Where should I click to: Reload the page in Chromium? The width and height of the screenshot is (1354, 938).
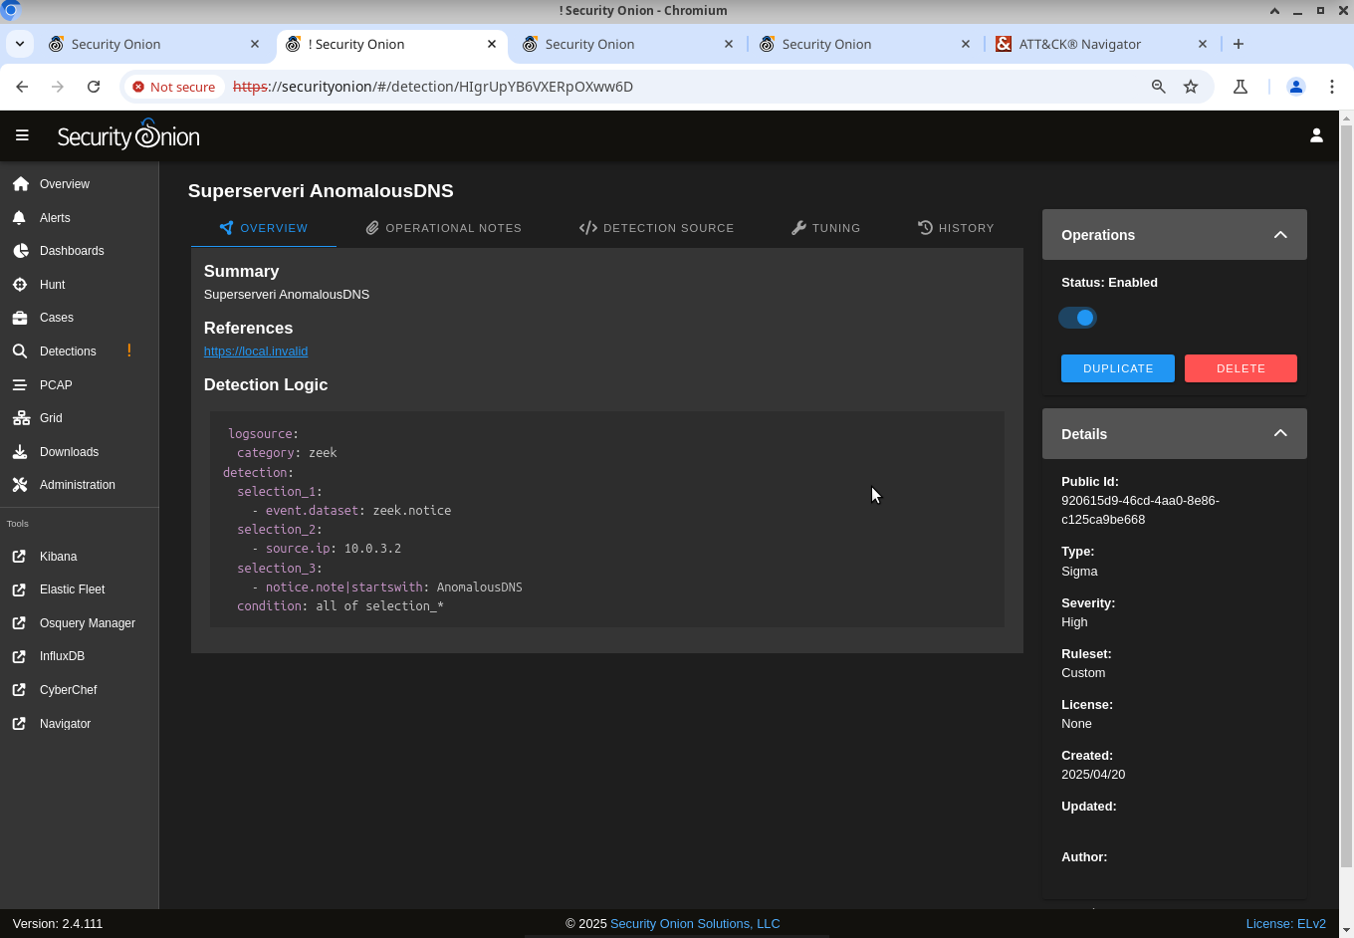[x=94, y=87]
